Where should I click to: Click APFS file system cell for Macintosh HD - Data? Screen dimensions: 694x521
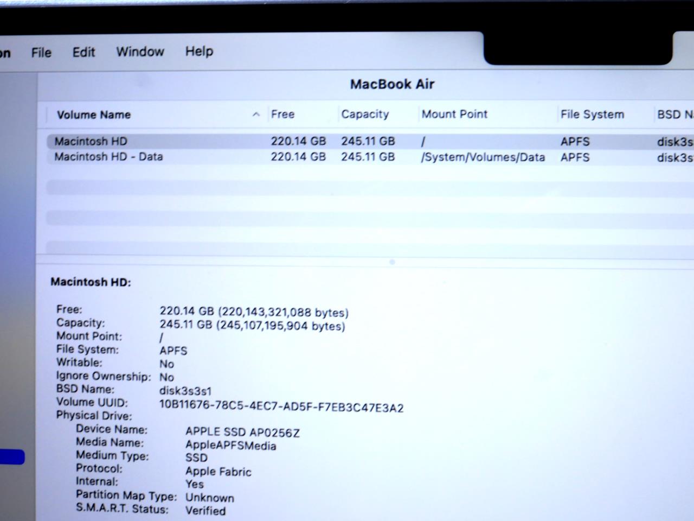point(575,157)
